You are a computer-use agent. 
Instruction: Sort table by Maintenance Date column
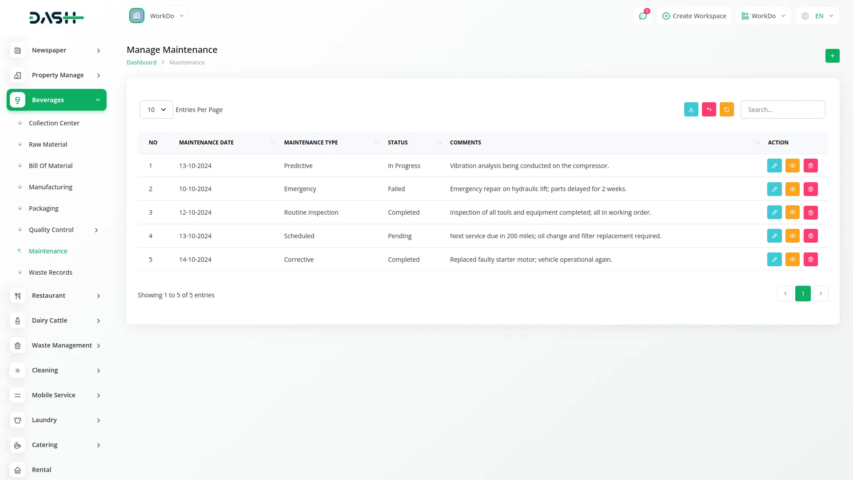206,143
